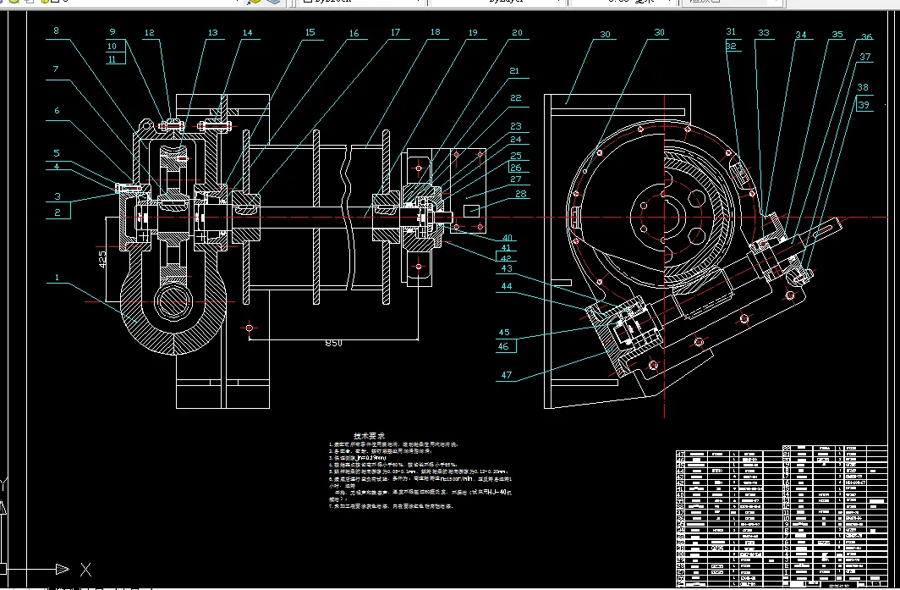Screen dimensions: 900x590
Task: Click the worm gear hub in side view
Action: pos(664,218)
